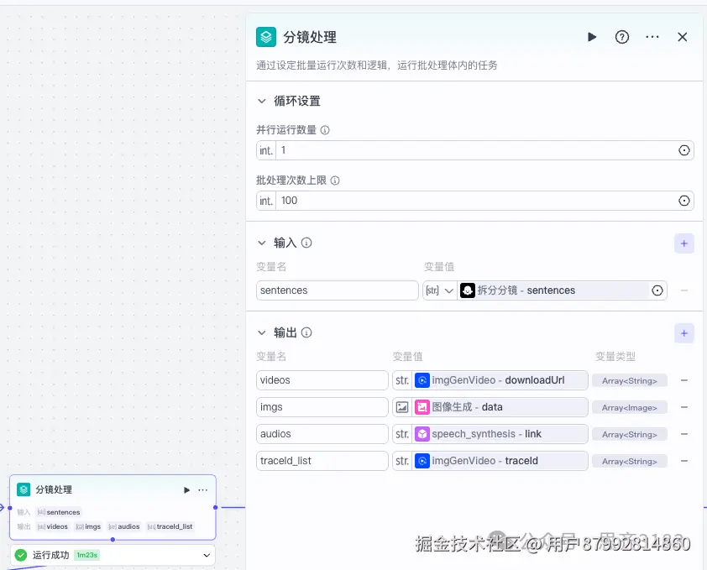This screenshot has height=570, width=707.
Task: Run the 分镜处理 node from panel header
Action: pos(592,37)
